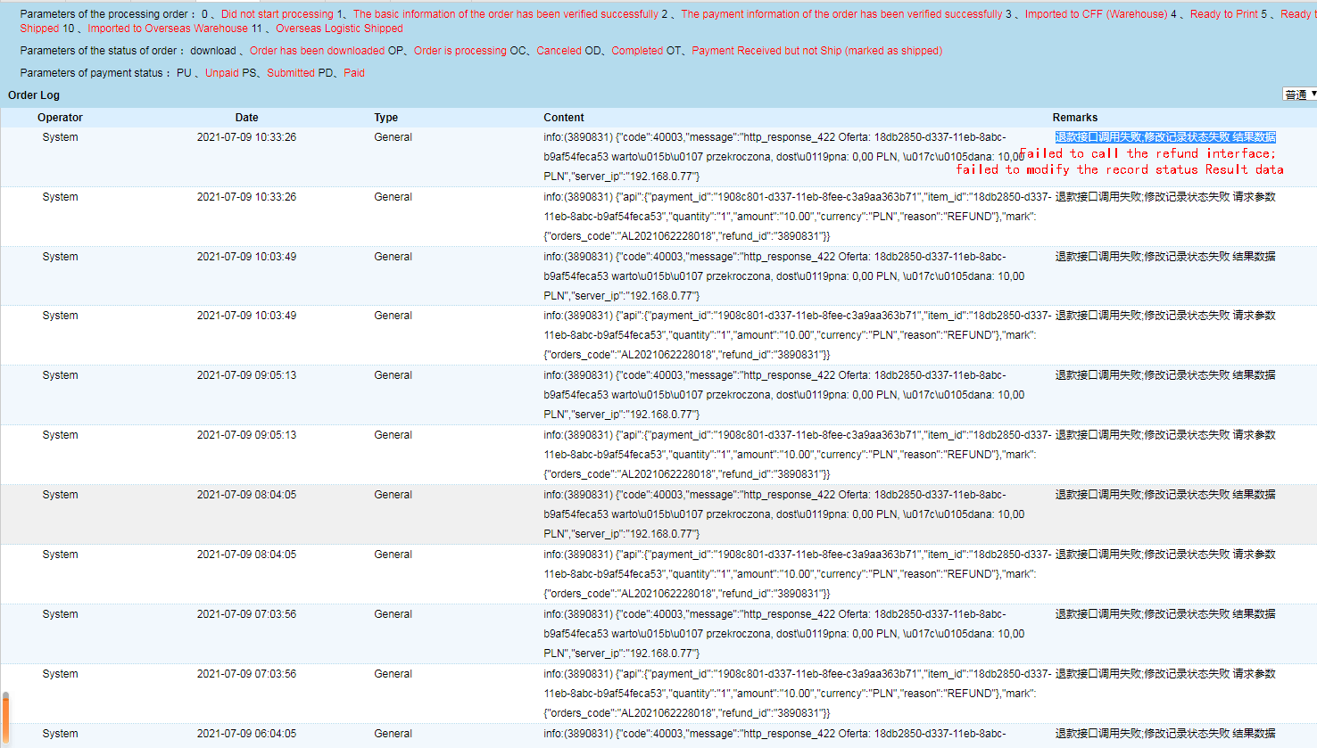Click the 'Overseas Logistic Shipped' link
Image resolution: width=1317 pixels, height=748 pixels.
[339, 28]
